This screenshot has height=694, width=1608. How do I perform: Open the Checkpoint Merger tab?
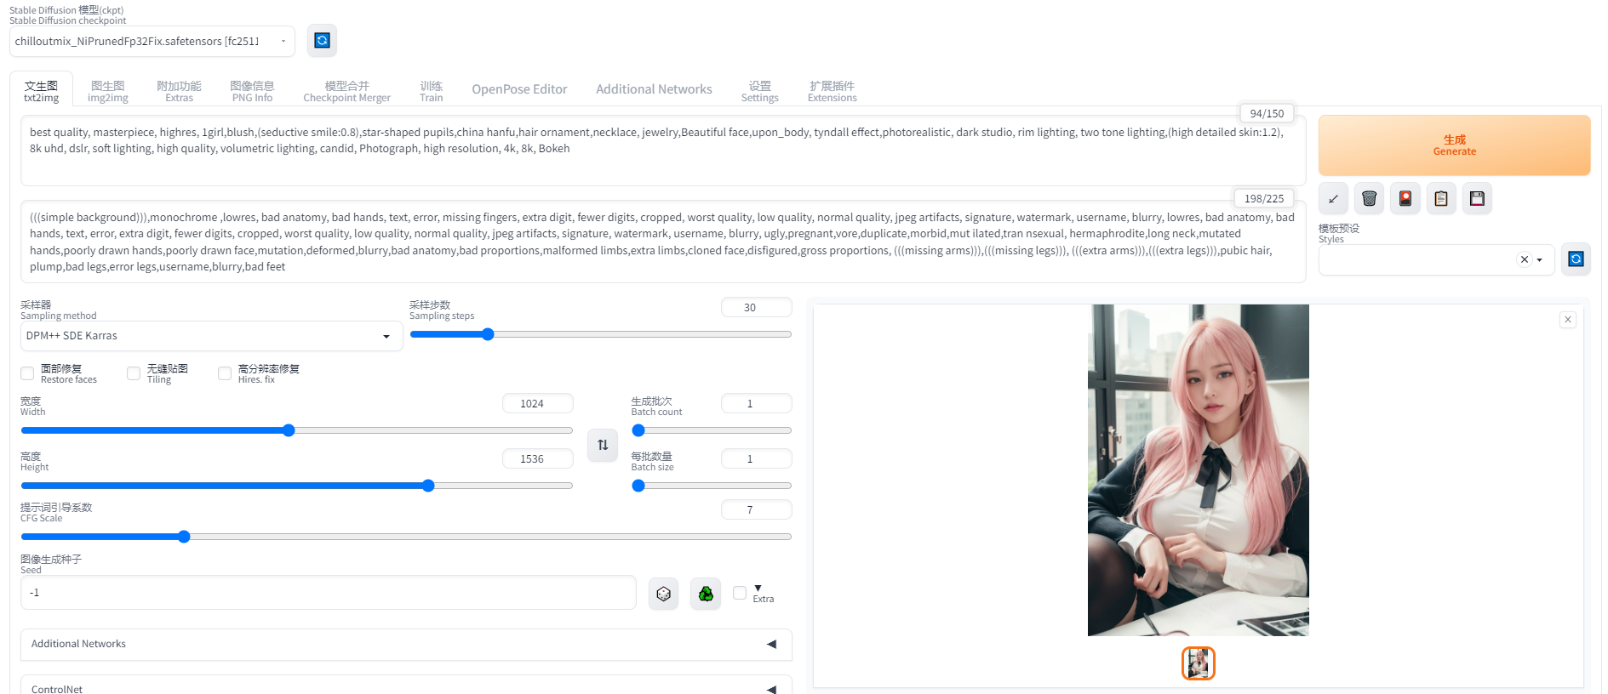(x=346, y=91)
